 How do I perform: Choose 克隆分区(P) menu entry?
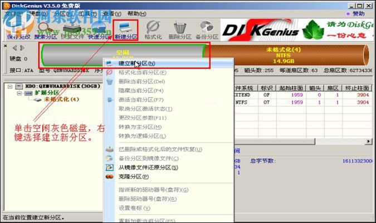tap(169, 177)
